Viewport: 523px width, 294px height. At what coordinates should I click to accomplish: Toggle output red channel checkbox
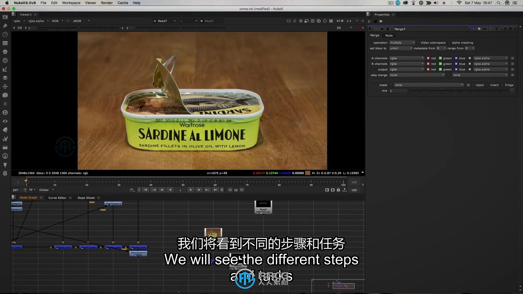[x=428, y=69]
